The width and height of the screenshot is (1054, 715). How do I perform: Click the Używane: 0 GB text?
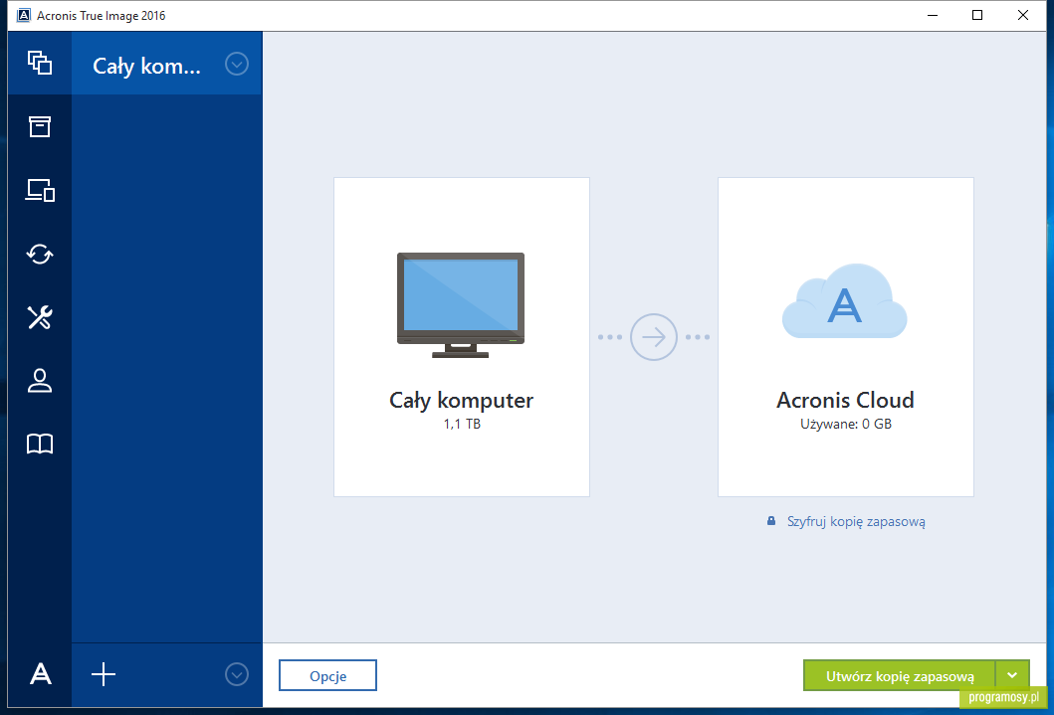pos(846,424)
